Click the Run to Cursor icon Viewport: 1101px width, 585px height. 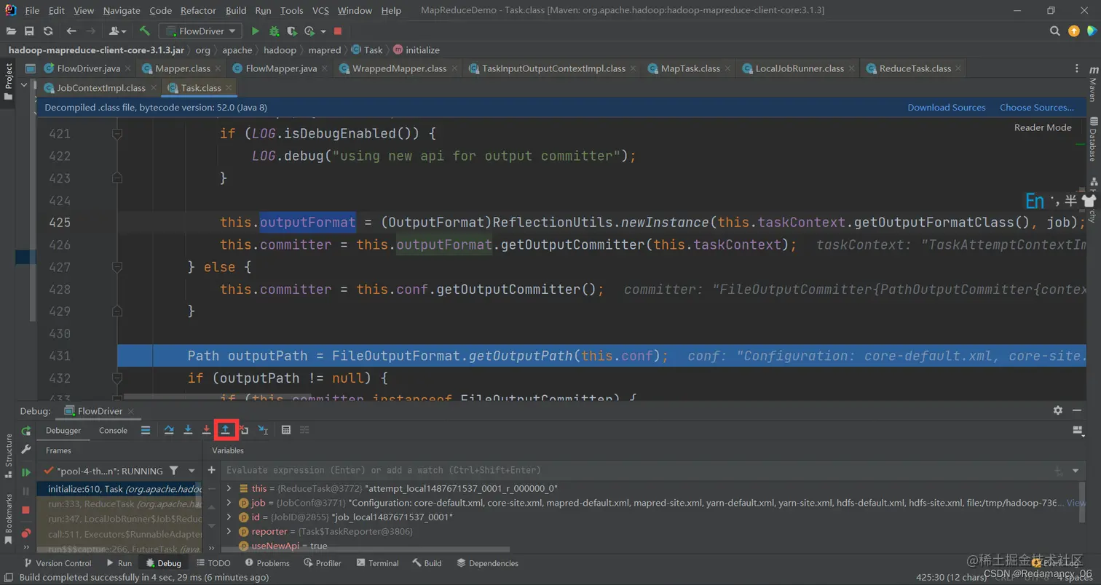pos(263,430)
